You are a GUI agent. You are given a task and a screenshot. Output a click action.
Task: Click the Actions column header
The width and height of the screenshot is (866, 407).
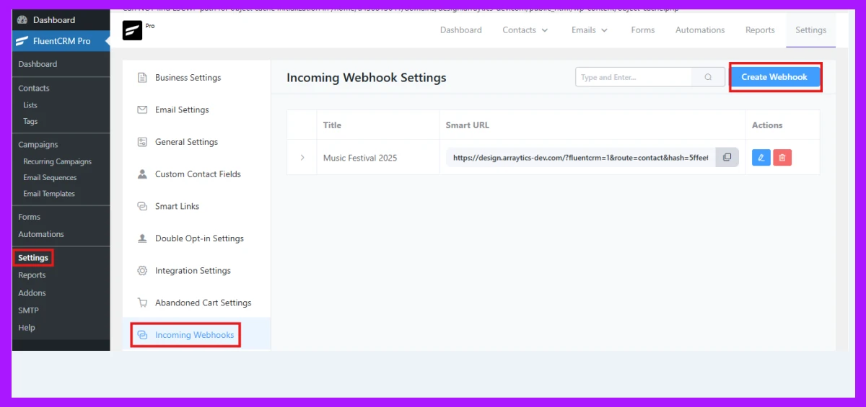(x=767, y=125)
